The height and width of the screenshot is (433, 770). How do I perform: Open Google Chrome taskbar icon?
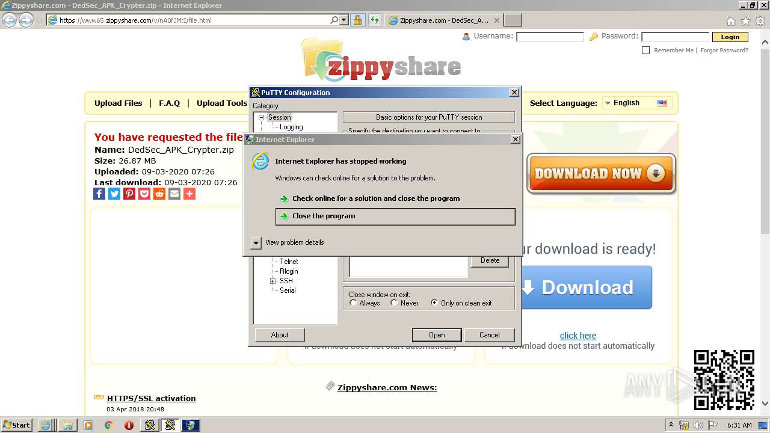point(109,425)
